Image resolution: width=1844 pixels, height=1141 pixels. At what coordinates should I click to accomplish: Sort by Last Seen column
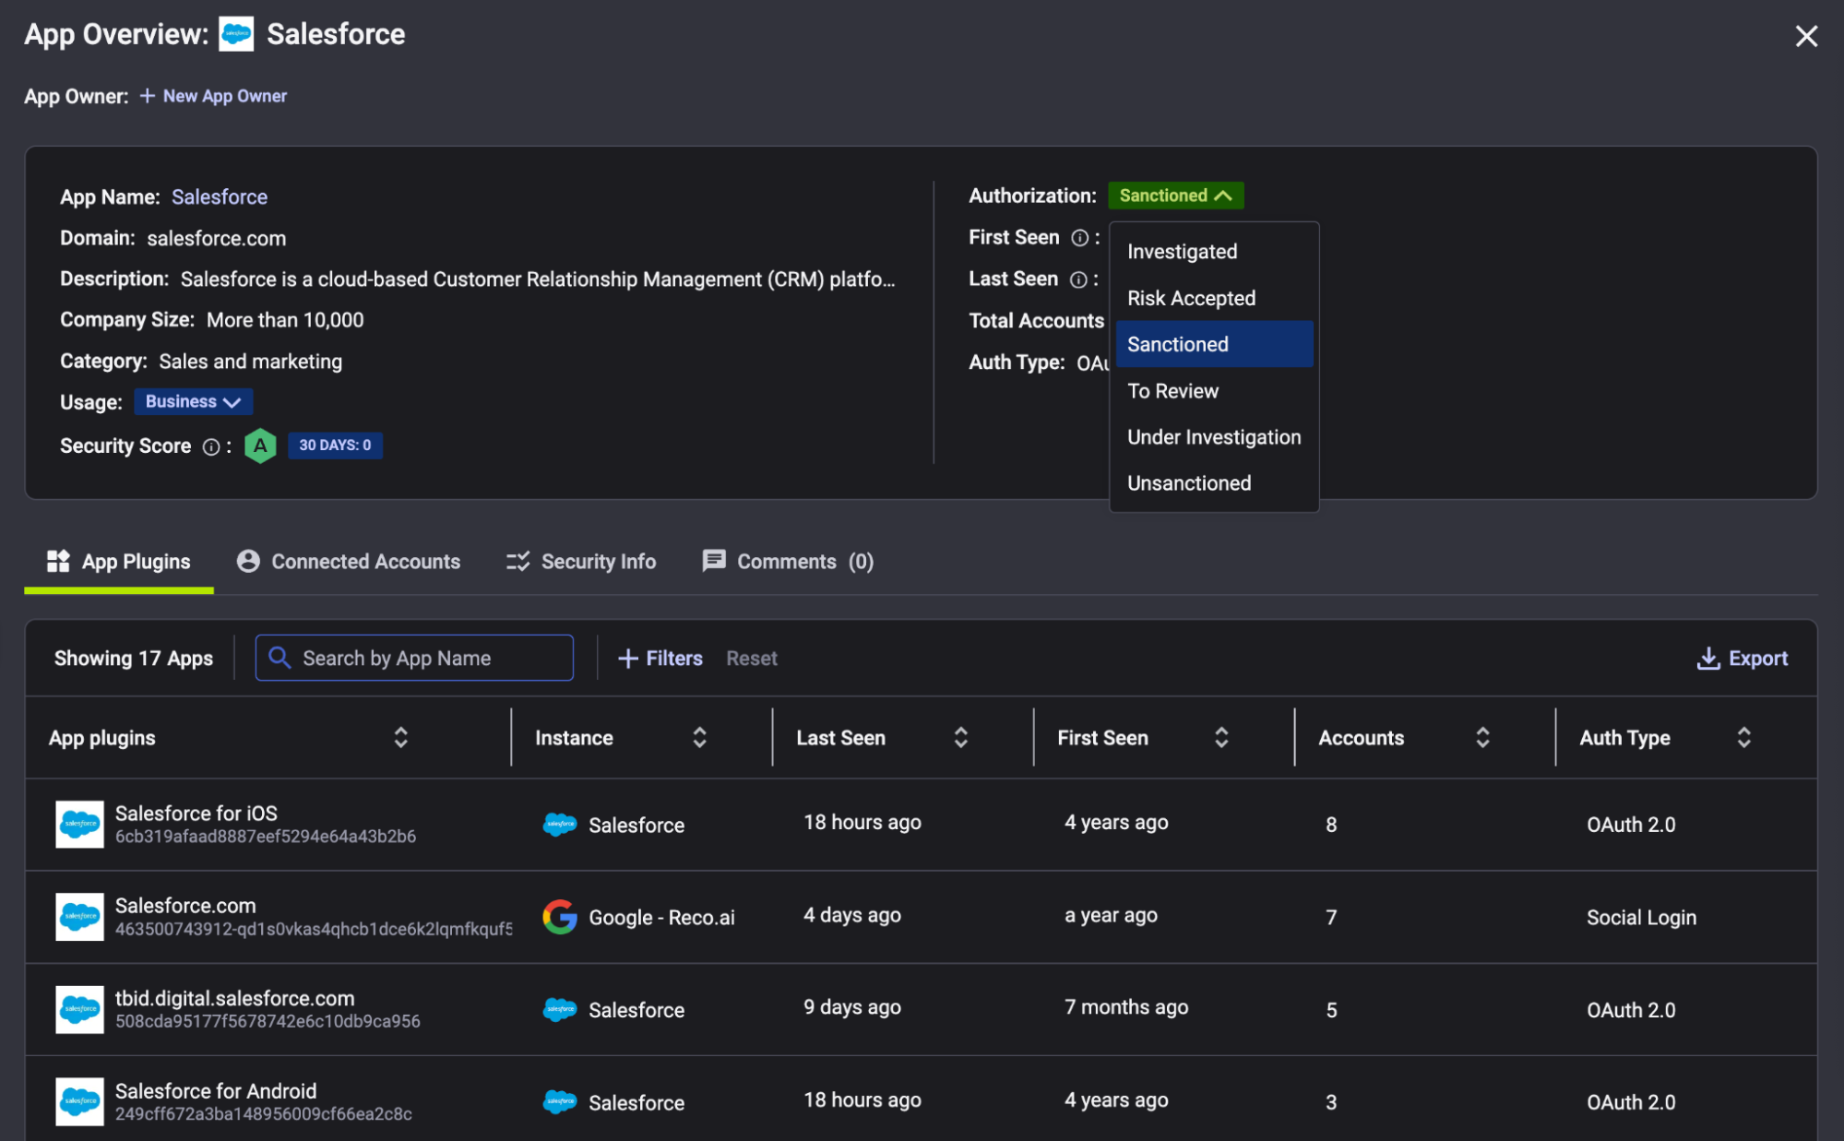(960, 738)
